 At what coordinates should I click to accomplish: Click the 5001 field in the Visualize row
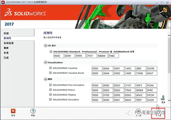(x=119, y=68)
